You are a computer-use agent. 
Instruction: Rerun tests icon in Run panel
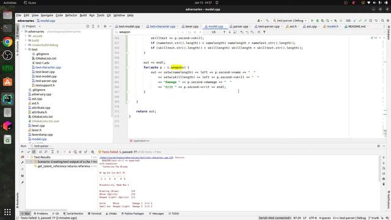[22, 152]
